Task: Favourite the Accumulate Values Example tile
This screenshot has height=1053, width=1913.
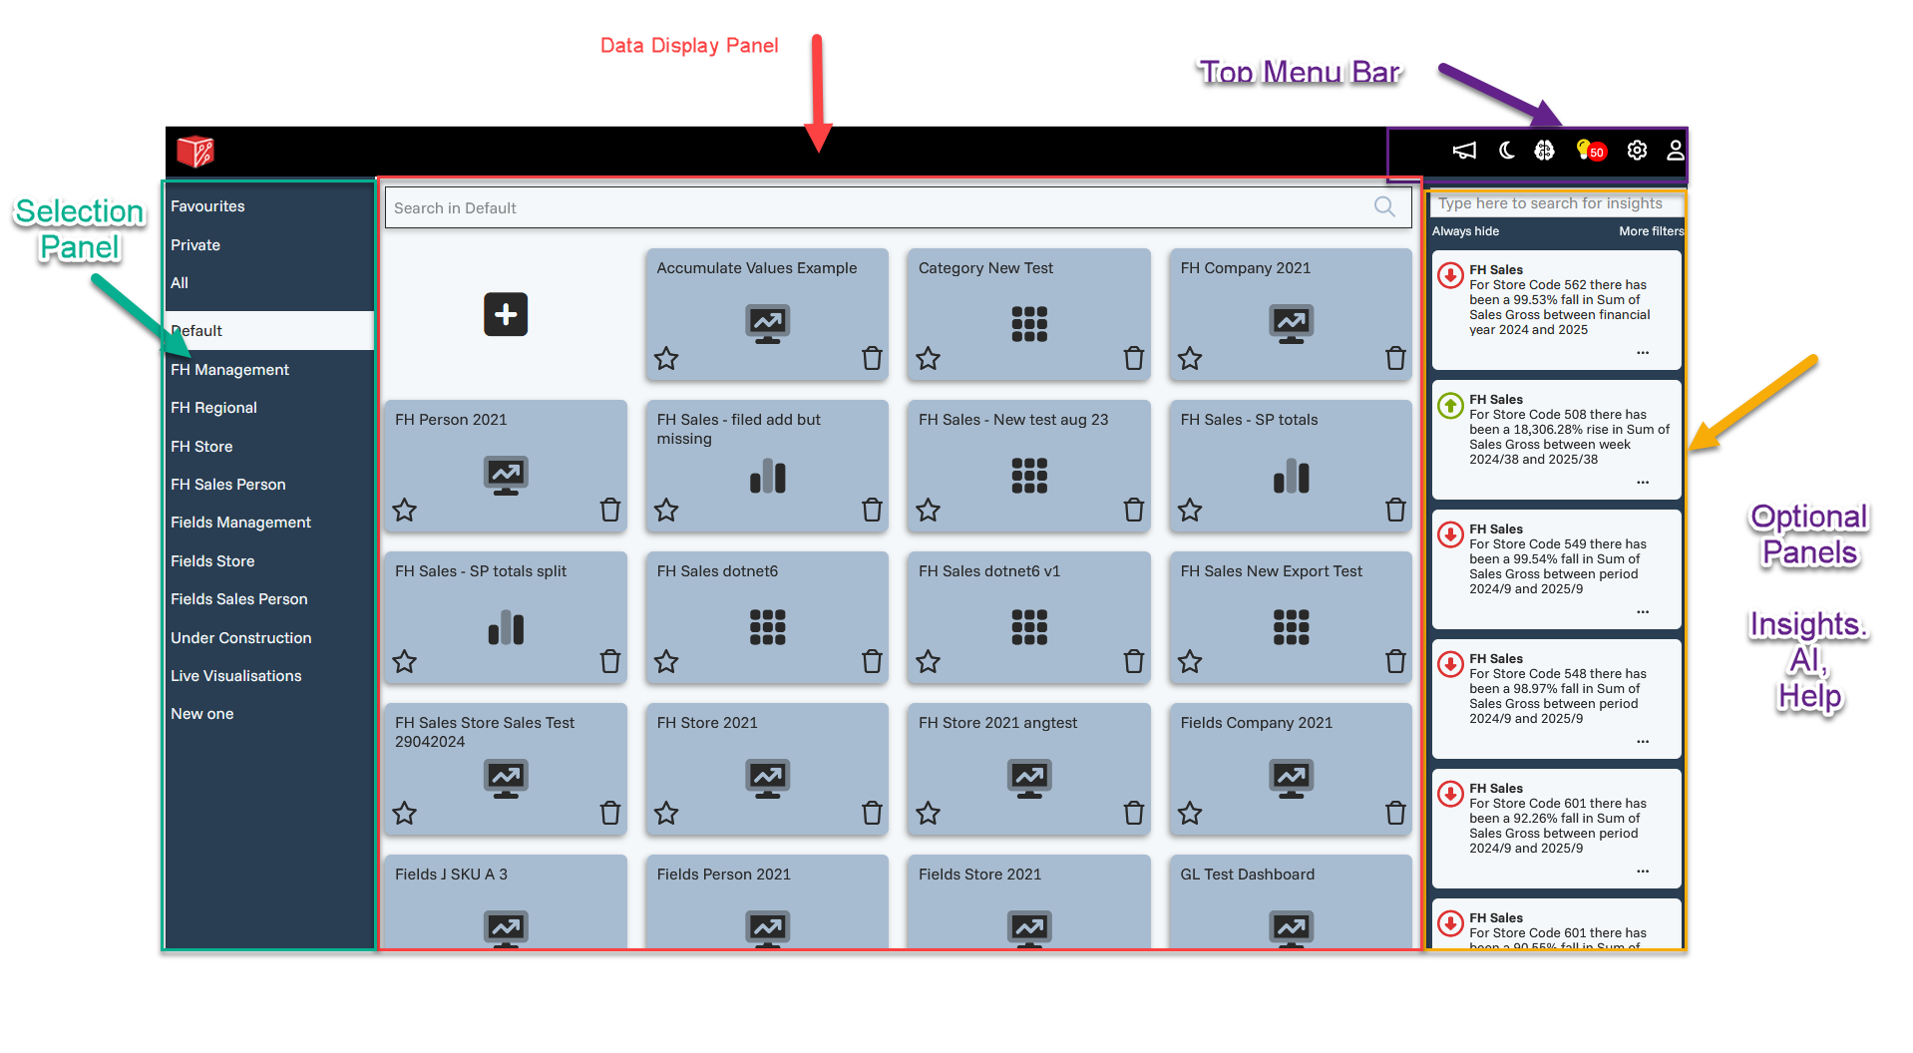Action: tap(666, 358)
